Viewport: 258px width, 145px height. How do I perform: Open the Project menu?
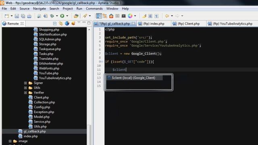point(68,8)
